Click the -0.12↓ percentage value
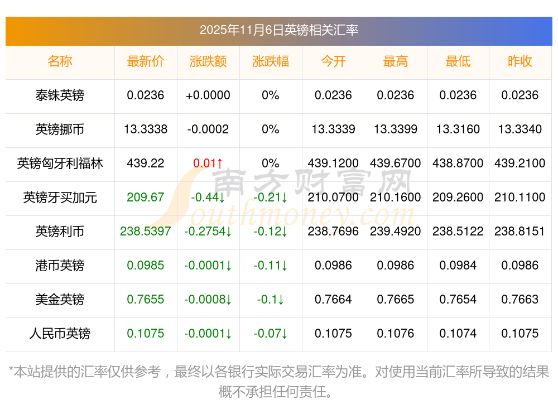The image size is (558, 409). (271, 232)
